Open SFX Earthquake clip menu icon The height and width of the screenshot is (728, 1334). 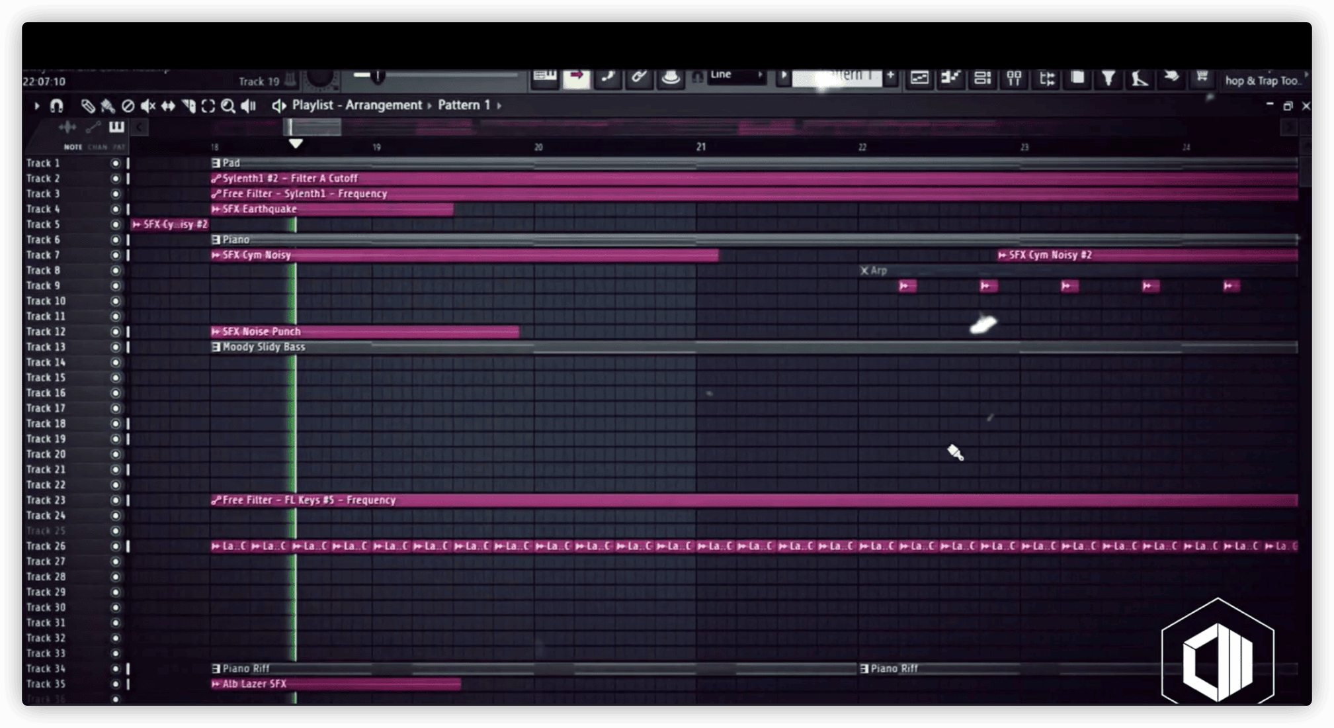tap(216, 209)
